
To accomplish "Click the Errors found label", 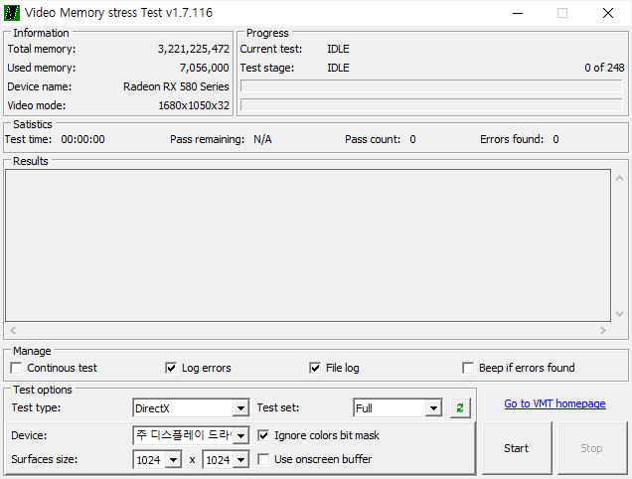I will point(512,139).
